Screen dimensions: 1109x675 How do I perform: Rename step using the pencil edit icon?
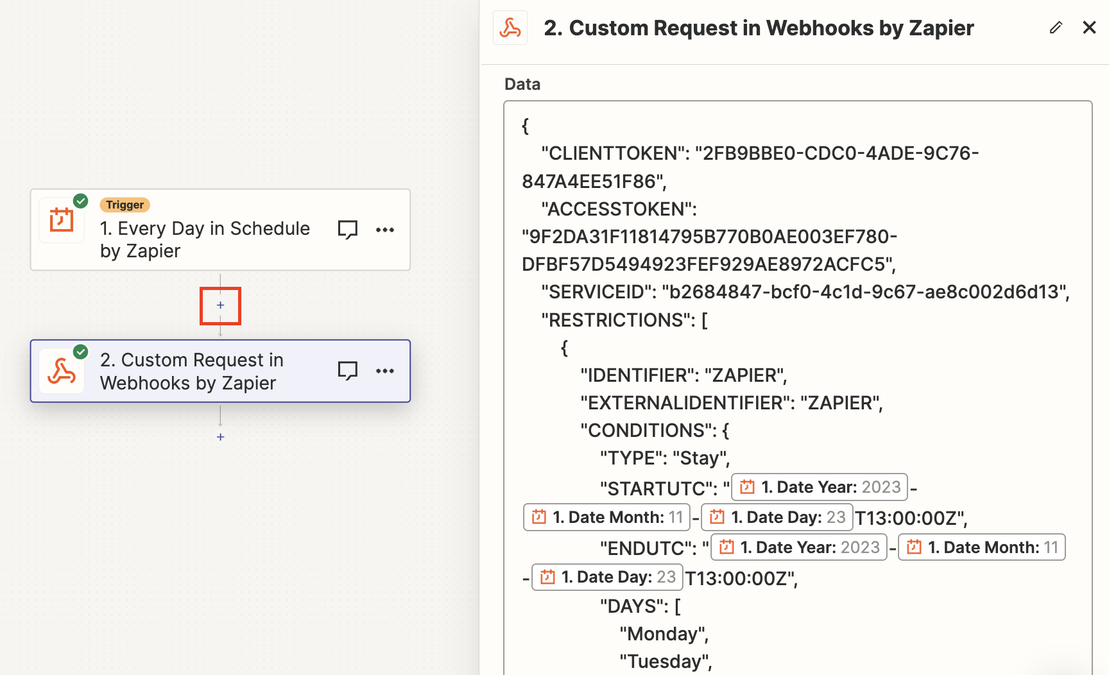coord(1056,28)
